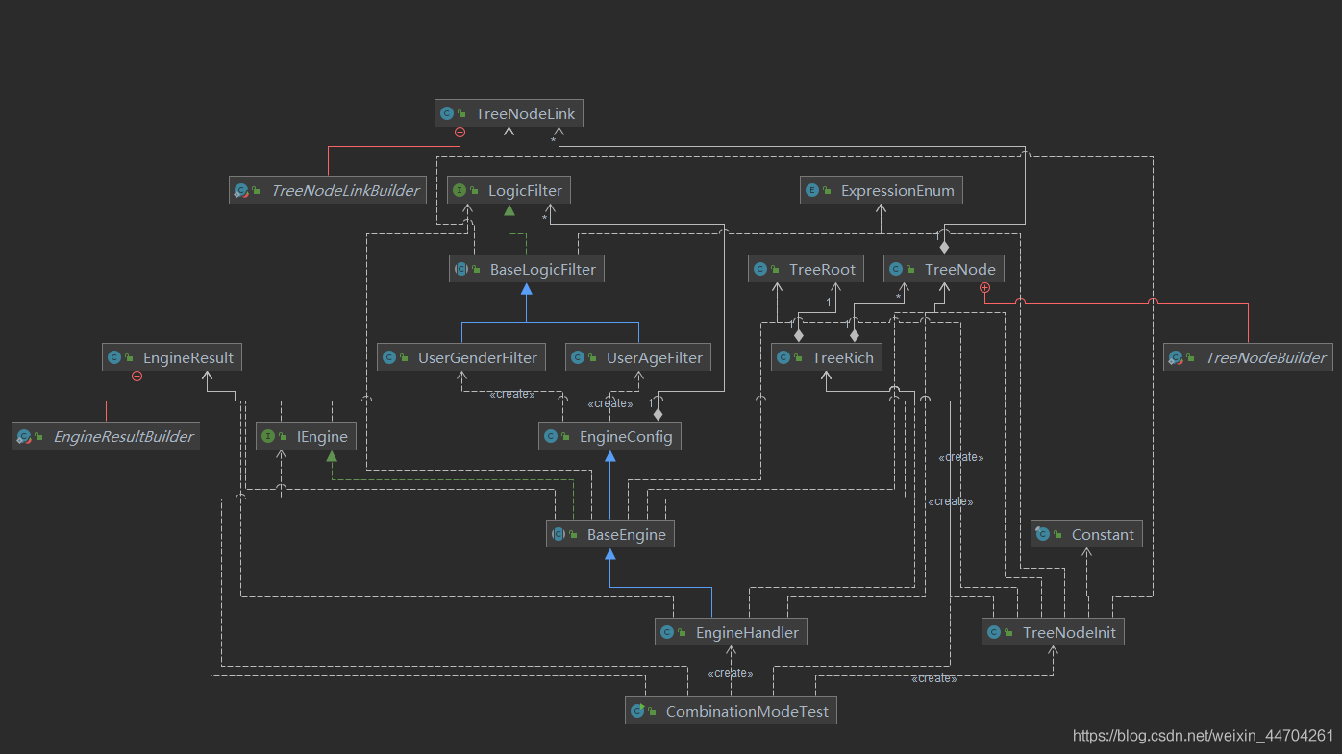1342x754 pixels.
Task: Click the TreeNodeInit class icon
Action: 994,632
